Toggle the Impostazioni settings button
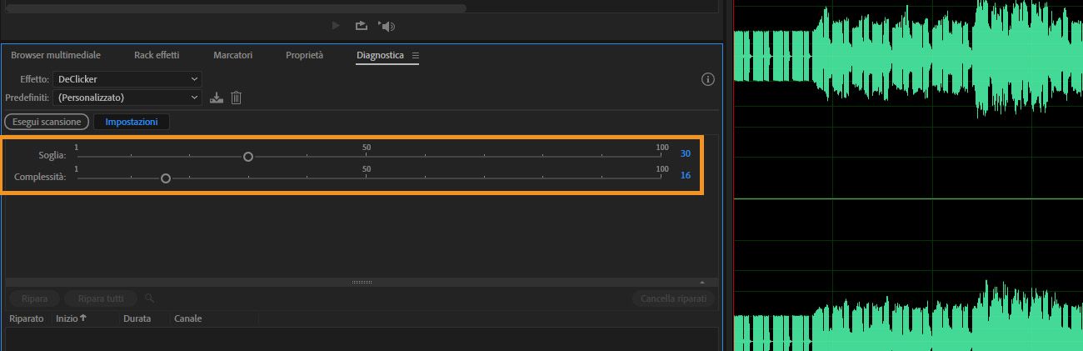The height and width of the screenshot is (351, 1083). [x=131, y=122]
